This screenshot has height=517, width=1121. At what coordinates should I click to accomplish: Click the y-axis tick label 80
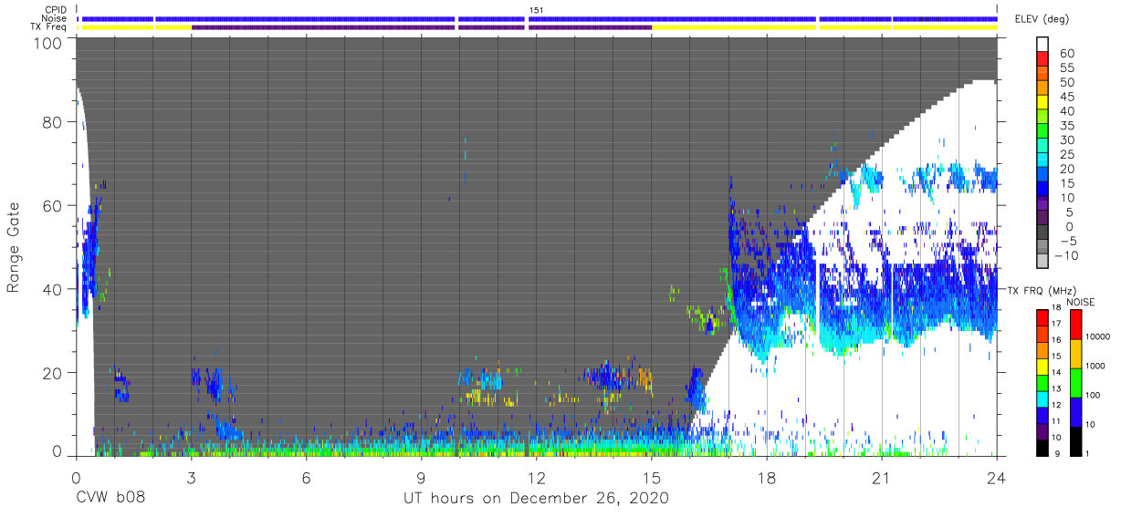pyautogui.click(x=53, y=122)
